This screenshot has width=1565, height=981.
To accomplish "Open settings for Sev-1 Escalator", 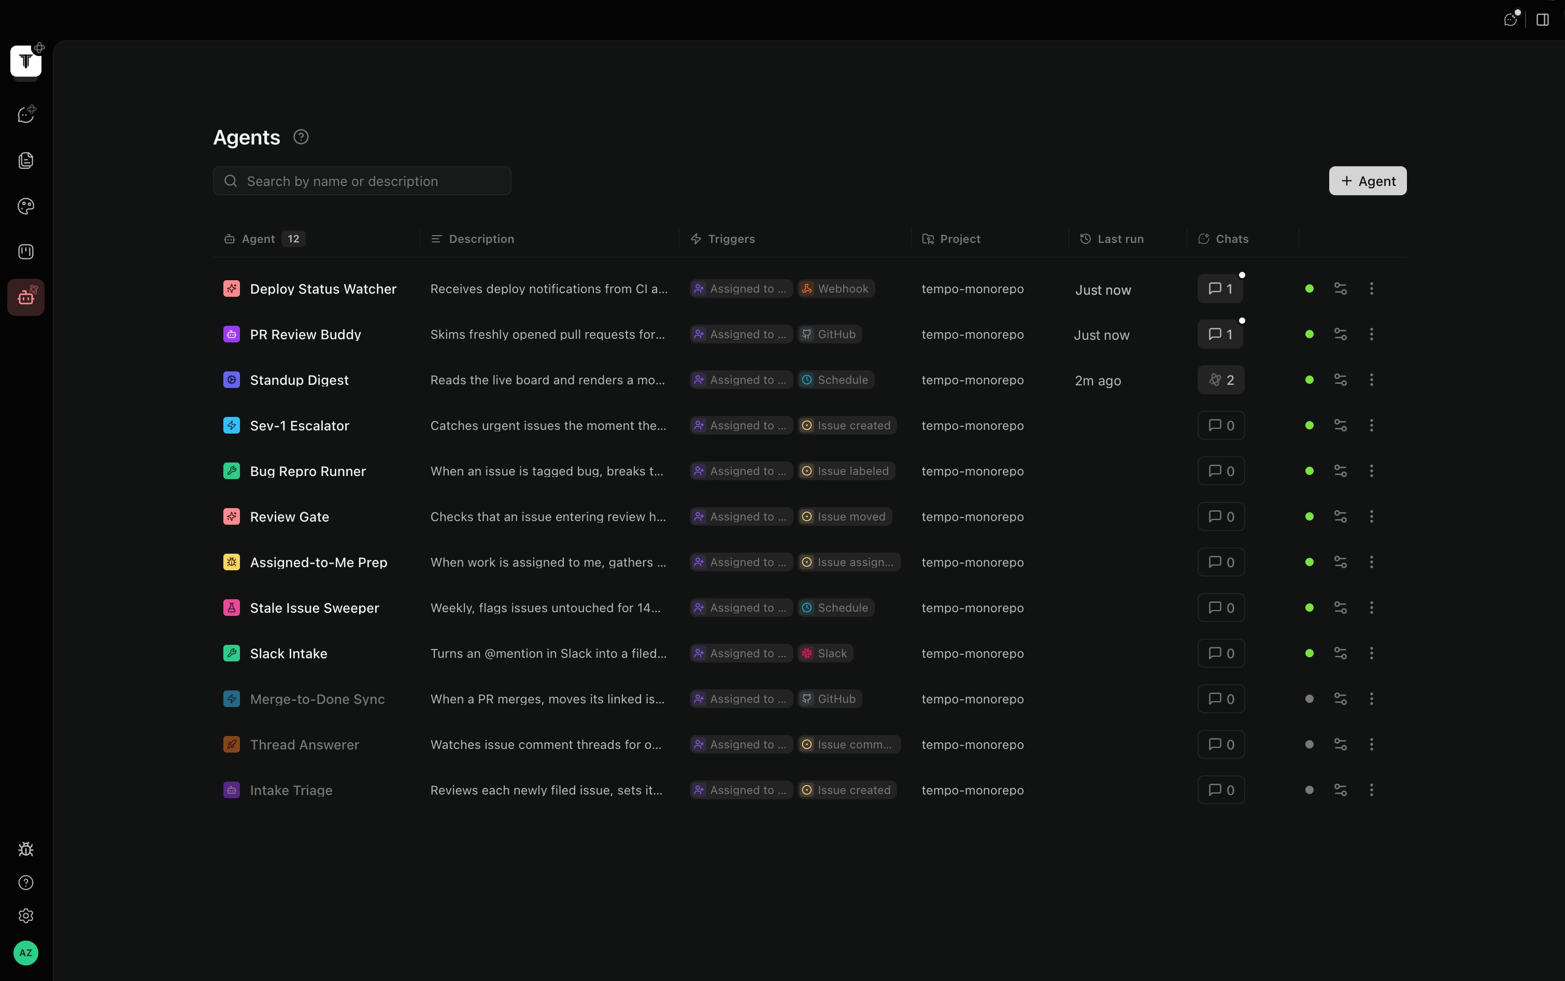I will (x=1341, y=426).
